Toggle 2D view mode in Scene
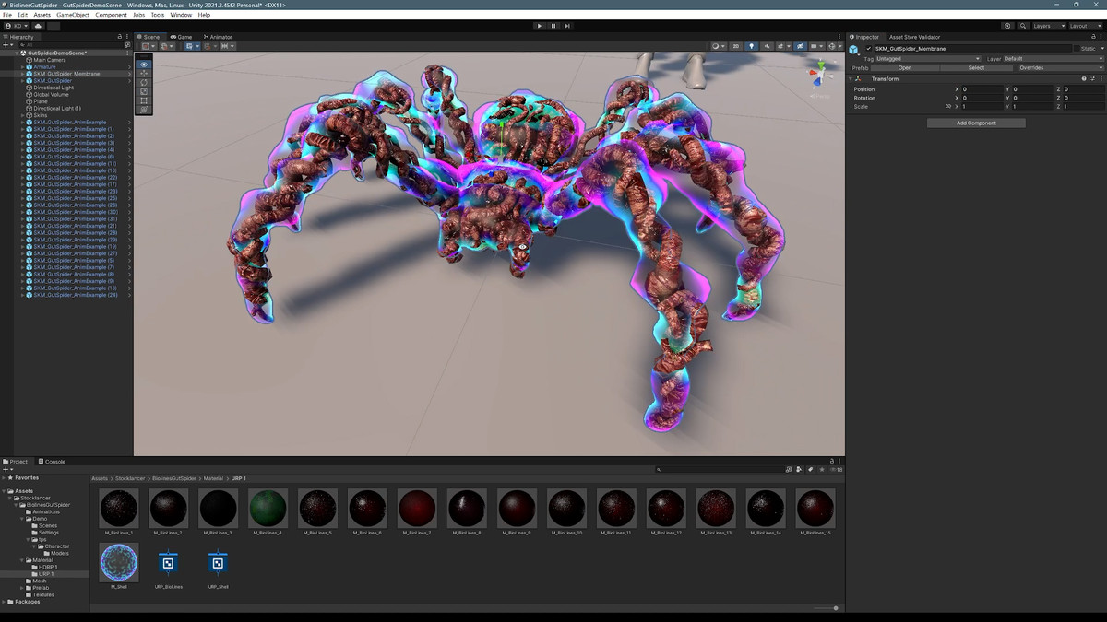The image size is (1107, 622). pyautogui.click(x=735, y=46)
